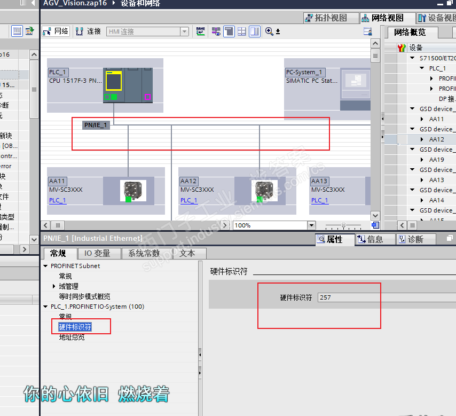
Task: Click the overview navigation icon beside zoom slider
Action: coord(375,225)
